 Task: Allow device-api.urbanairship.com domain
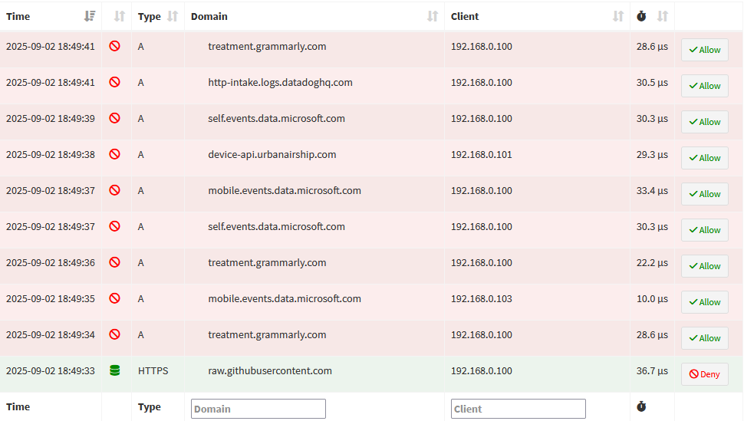click(704, 158)
